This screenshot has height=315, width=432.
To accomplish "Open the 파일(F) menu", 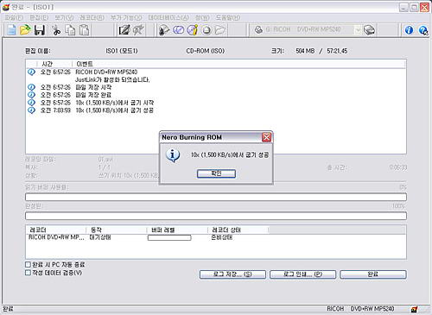I will pos(14,17).
